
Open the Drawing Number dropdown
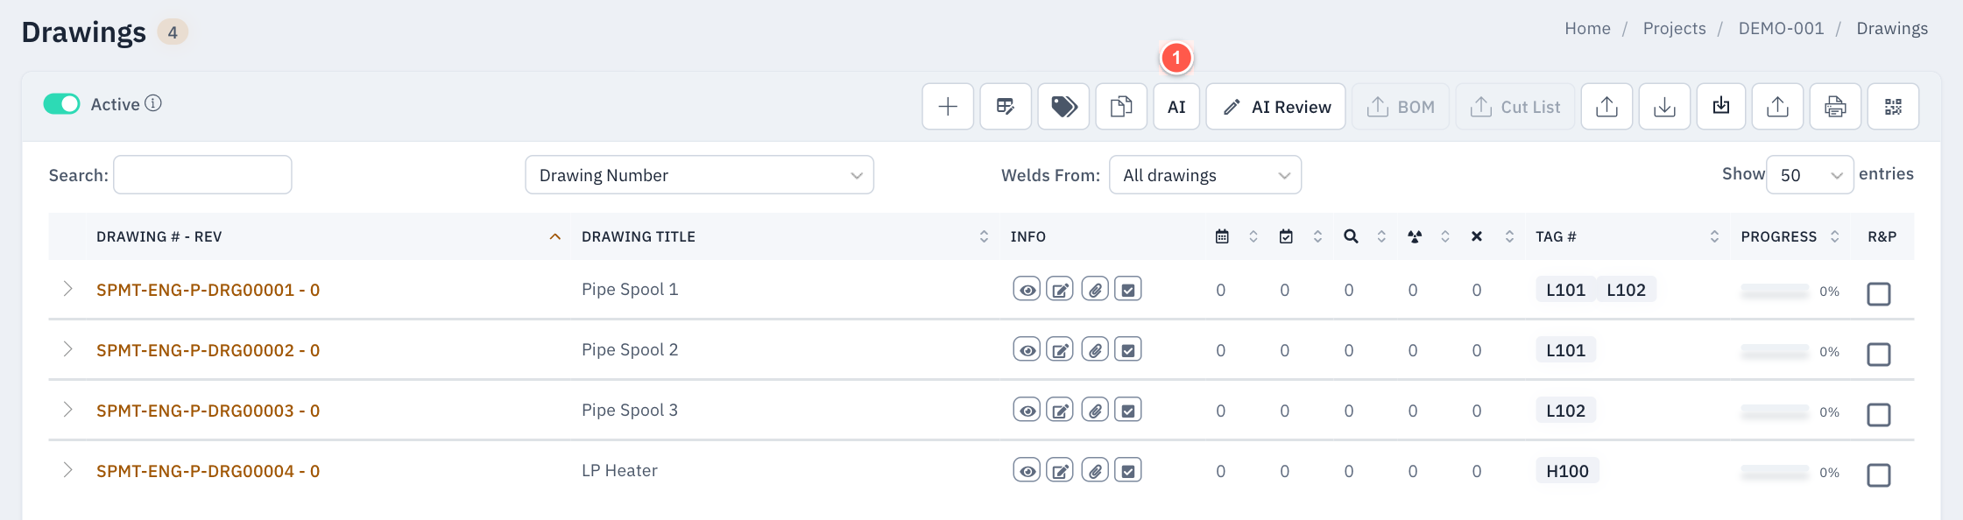tap(699, 175)
